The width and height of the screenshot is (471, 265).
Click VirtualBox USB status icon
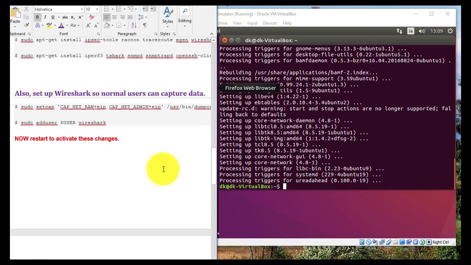389,242
